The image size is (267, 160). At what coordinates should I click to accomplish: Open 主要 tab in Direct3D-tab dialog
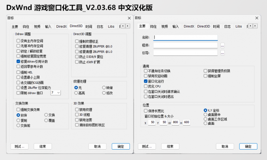tap(15, 26)
